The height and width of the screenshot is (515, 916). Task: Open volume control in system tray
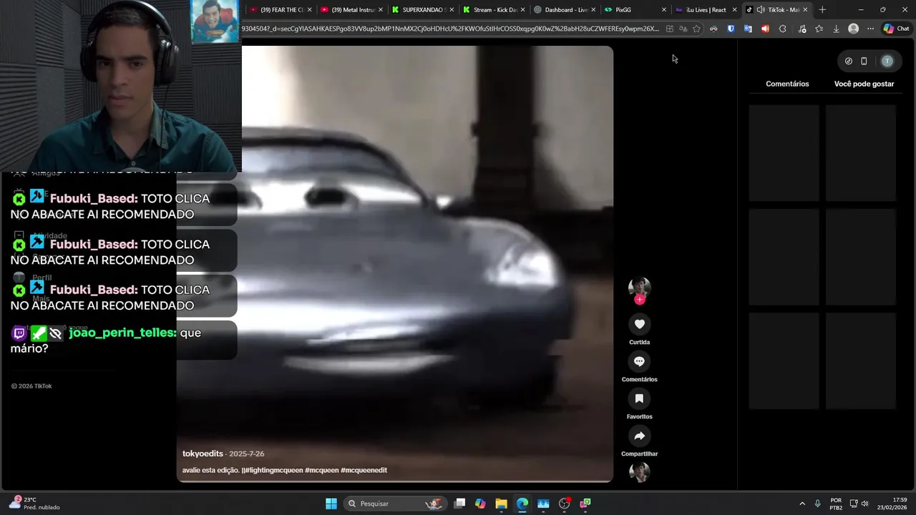[864, 504]
